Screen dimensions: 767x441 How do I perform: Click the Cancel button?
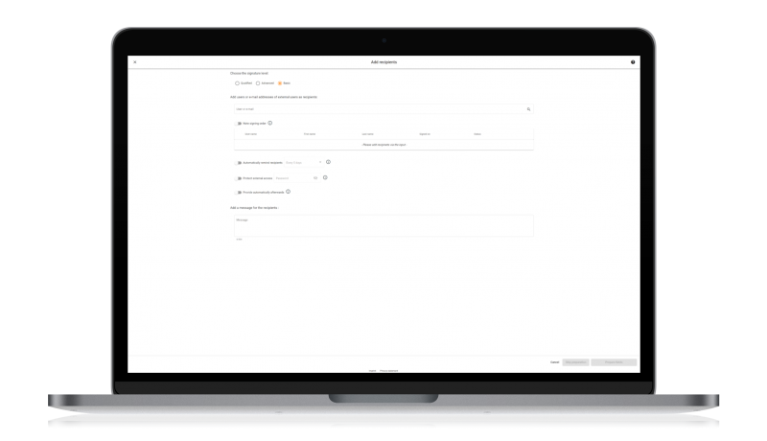click(x=554, y=362)
